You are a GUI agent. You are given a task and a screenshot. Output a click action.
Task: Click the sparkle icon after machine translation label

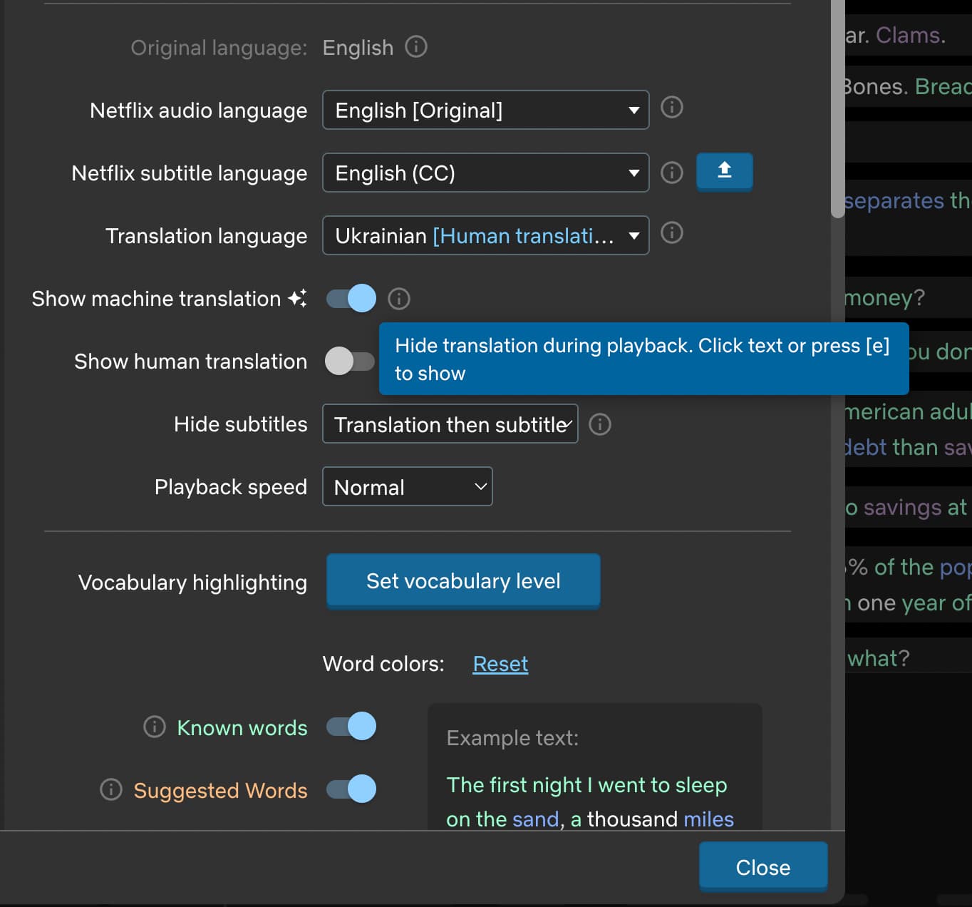pyautogui.click(x=298, y=298)
